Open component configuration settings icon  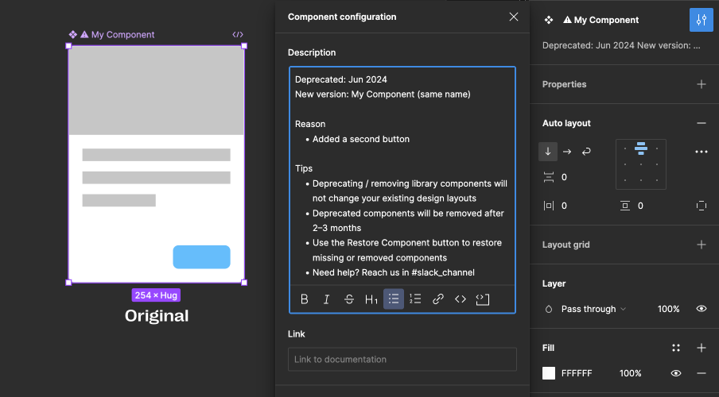tap(701, 20)
